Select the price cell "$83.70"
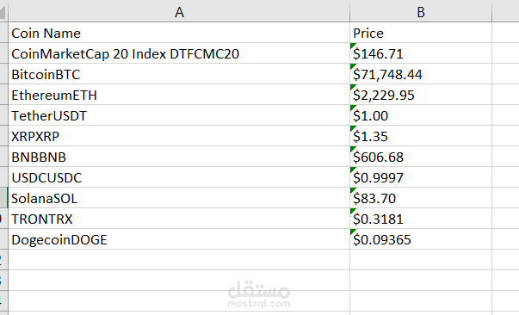The image size is (519, 315). (x=421, y=198)
